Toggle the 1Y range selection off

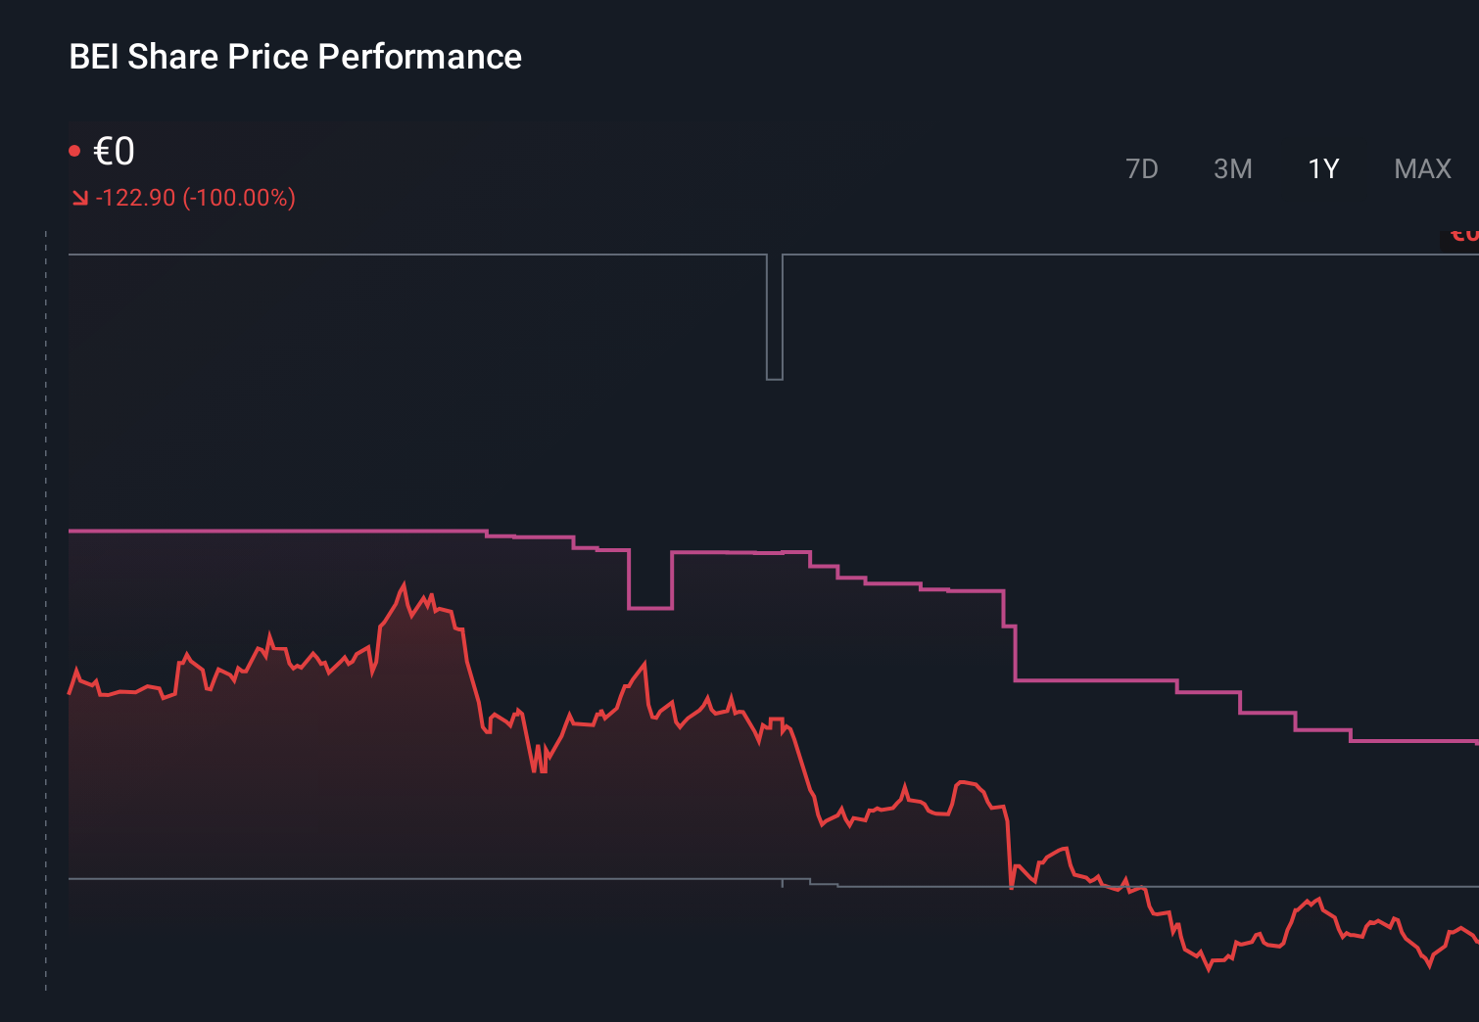(1321, 168)
